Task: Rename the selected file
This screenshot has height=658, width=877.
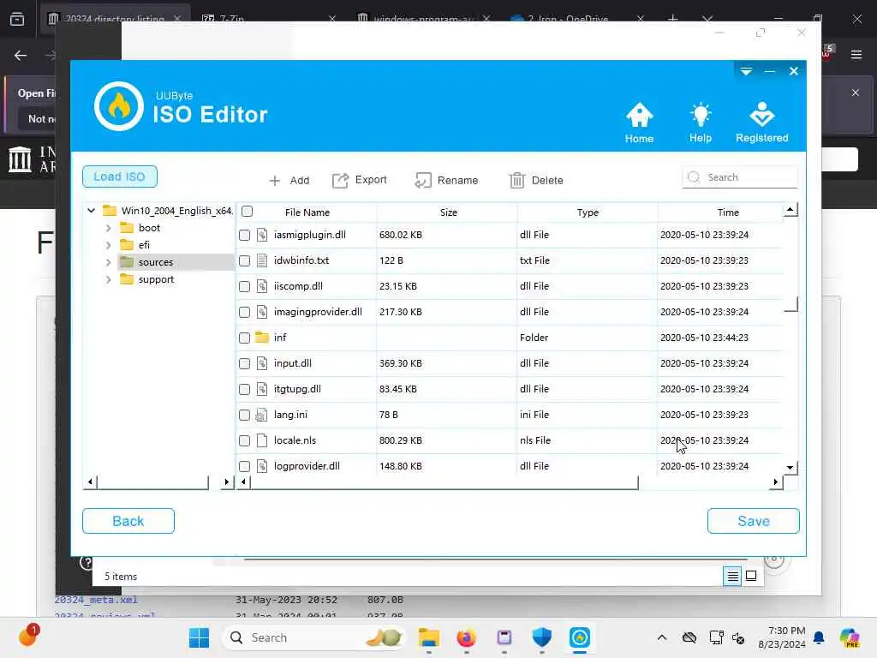Action: coord(446,180)
